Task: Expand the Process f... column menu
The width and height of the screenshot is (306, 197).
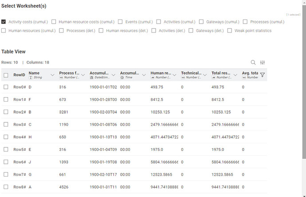Action: tap(83, 75)
